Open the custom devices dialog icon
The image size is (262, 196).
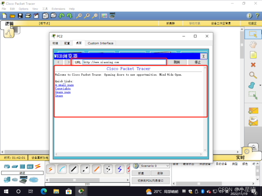point(112,15)
